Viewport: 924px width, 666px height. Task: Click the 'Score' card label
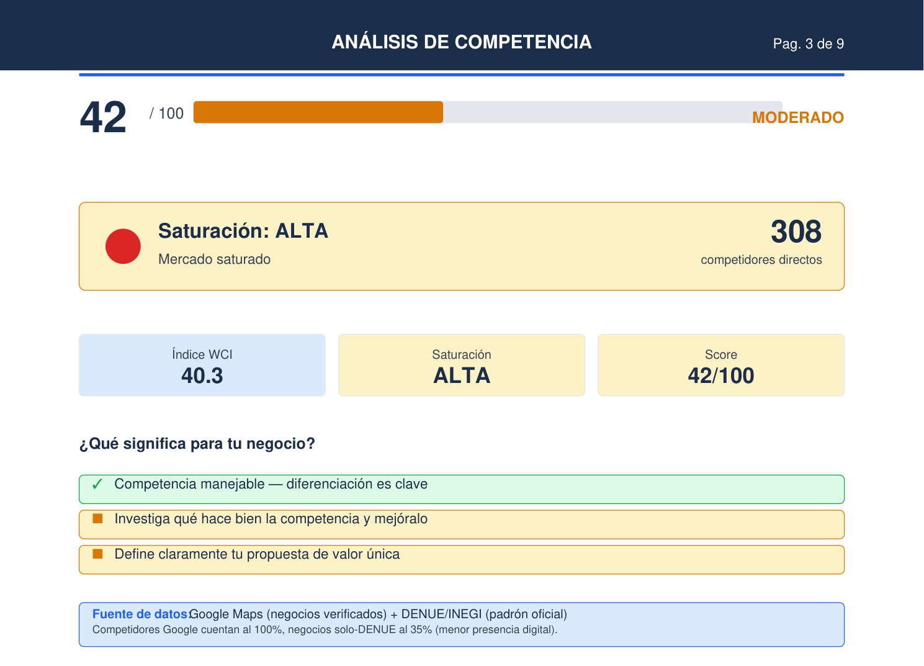721,354
